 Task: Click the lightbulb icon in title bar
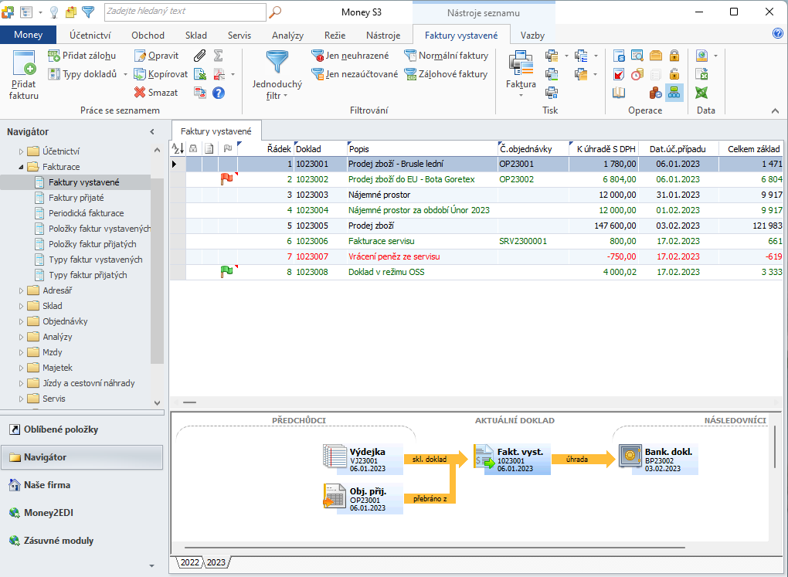click(54, 12)
